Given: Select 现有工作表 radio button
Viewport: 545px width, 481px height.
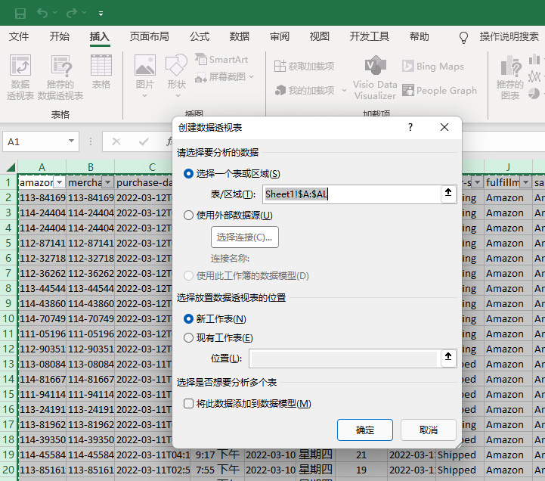Looking at the screenshot, I should pyautogui.click(x=188, y=338).
